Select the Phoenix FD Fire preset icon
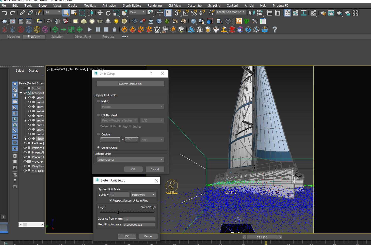This screenshot has height=245, width=371. tap(124, 29)
